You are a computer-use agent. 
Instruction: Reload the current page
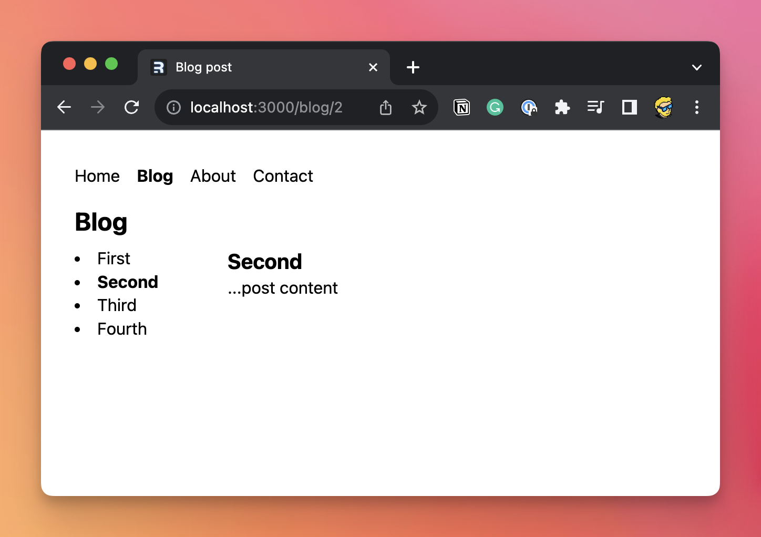[131, 107]
